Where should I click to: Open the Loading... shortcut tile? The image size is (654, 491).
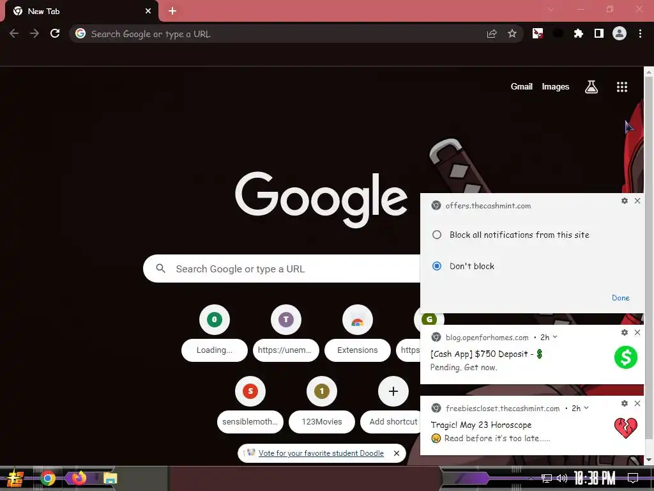[x=215, y=332]
